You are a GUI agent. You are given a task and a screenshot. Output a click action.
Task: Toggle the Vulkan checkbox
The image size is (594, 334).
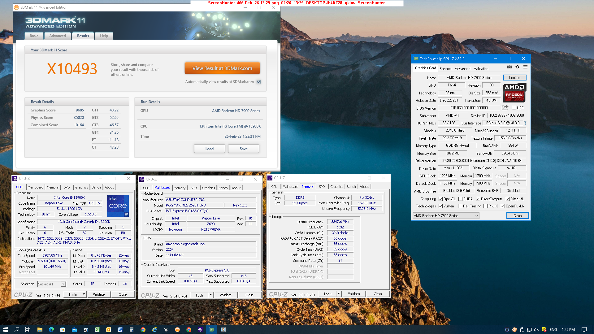click(x=440, y=206)
